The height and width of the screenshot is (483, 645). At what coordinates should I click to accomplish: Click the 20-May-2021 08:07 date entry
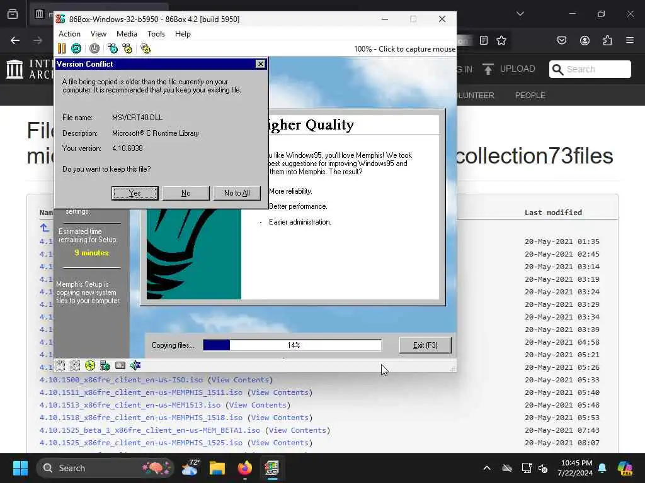[x=562, y=443]
